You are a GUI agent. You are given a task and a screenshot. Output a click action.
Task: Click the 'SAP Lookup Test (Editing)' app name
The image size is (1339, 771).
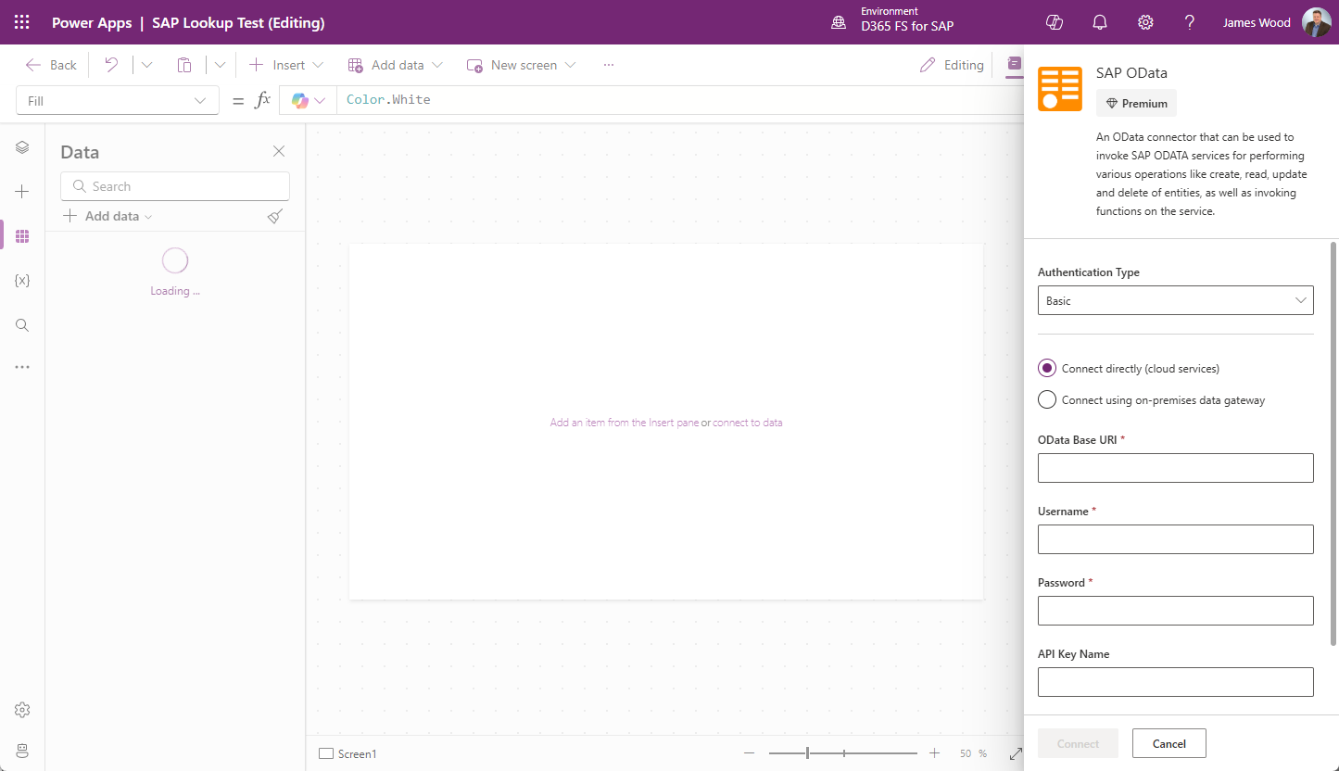[x=238, y=23]
